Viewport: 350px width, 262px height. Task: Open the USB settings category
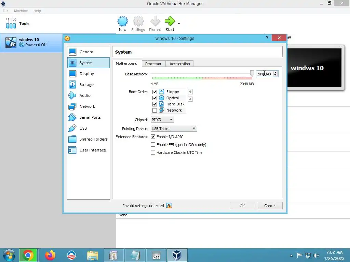coord(89,128)
